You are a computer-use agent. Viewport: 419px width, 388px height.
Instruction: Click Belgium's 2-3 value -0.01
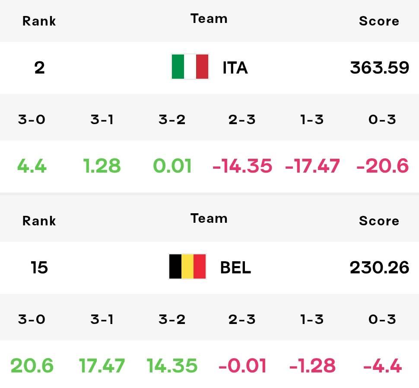point(242,366)
